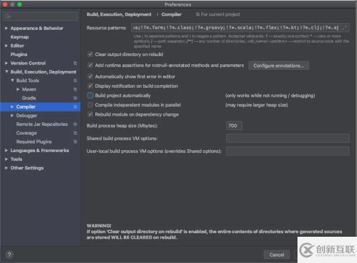Open the Keymap settings page

click(x=20, y=37)
